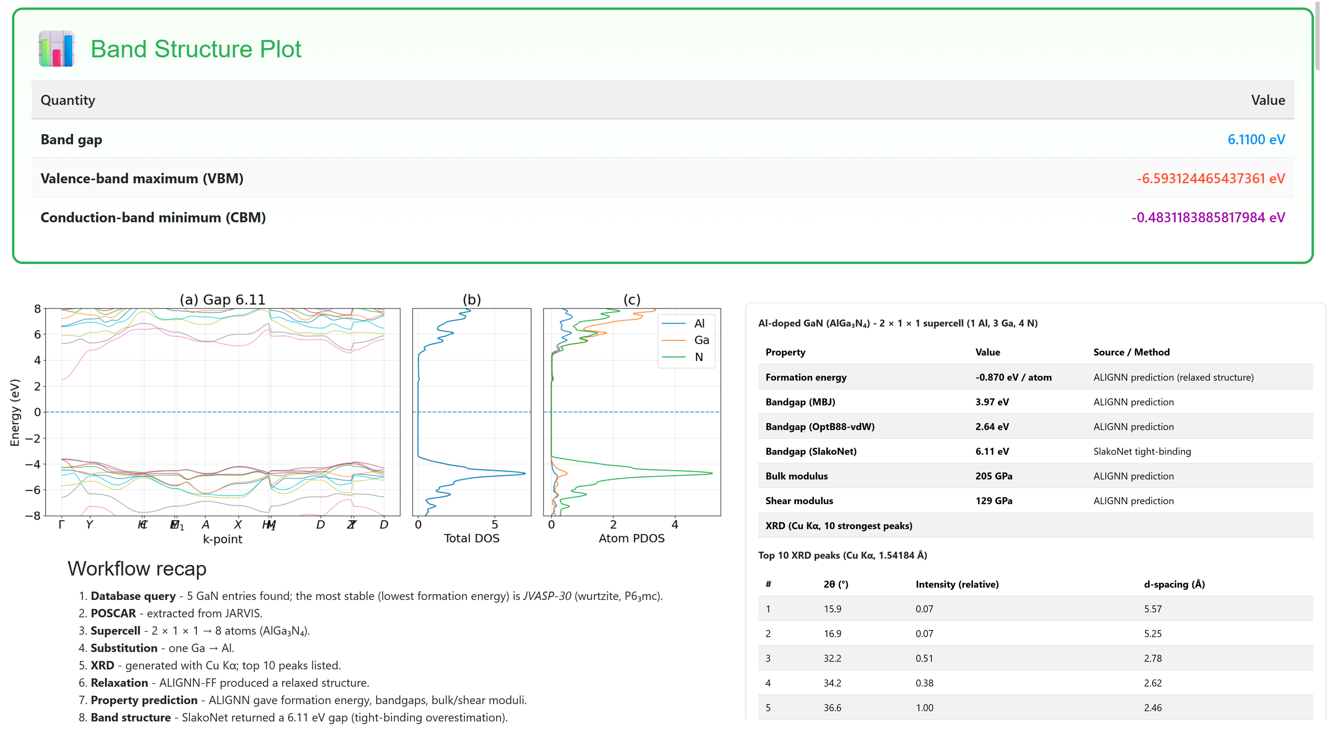
Task: Click the Atom PDOS plot panel (c)
Action: tap(631, 411)
